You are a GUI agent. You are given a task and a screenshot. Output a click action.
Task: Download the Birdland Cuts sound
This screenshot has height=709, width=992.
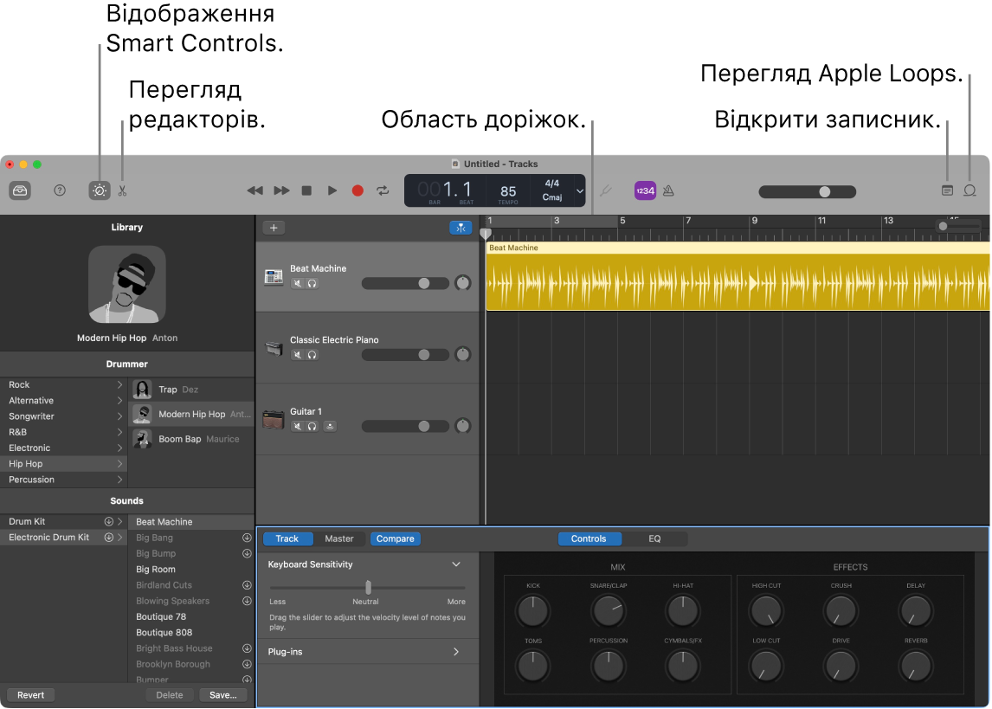[247, 585]
